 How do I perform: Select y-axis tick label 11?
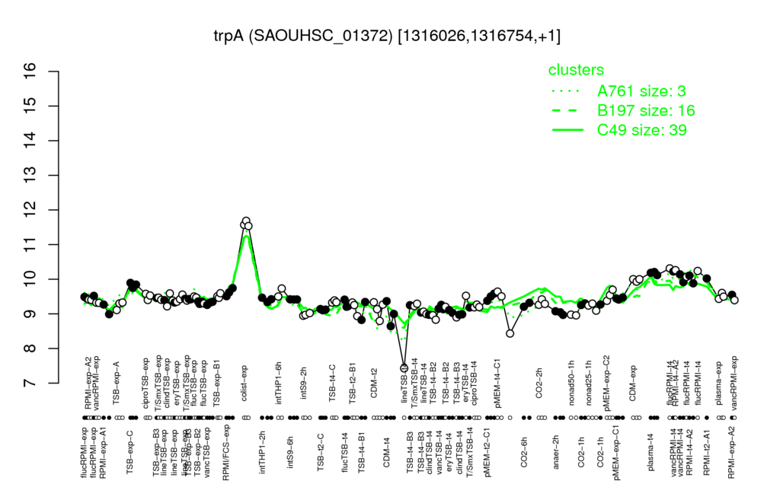(x=30, y=244)
